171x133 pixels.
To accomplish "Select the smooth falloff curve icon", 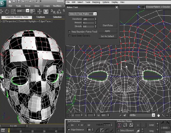I will point(97,130).
